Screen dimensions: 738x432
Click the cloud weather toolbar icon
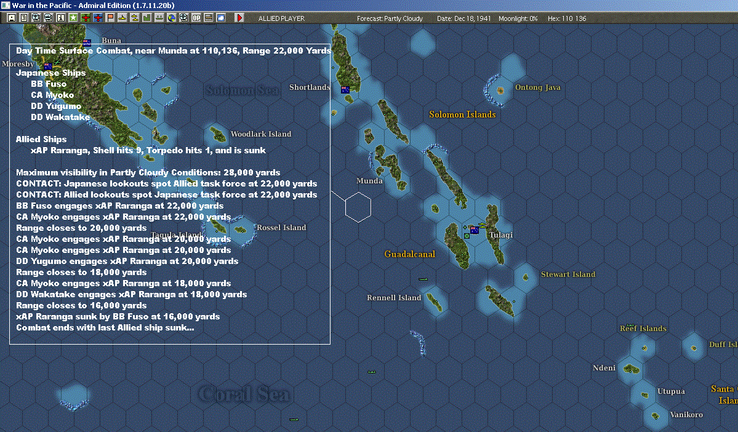tap(220, 18)
